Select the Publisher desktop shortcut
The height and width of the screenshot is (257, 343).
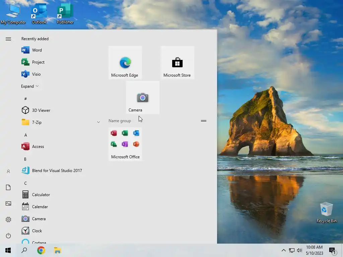pos(65,14)
